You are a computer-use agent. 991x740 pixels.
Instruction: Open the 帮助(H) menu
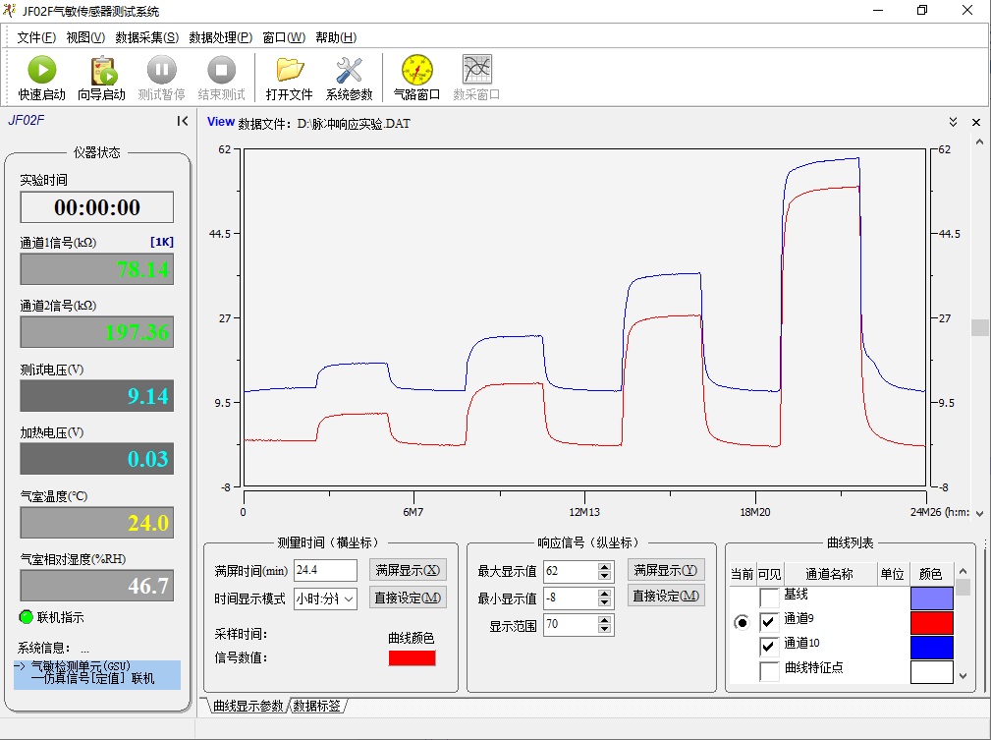click(x=336, y=37)
